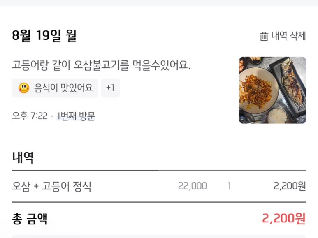Tap the '총 금액' total label
318x238 pixels.
(x=30, y=218)
